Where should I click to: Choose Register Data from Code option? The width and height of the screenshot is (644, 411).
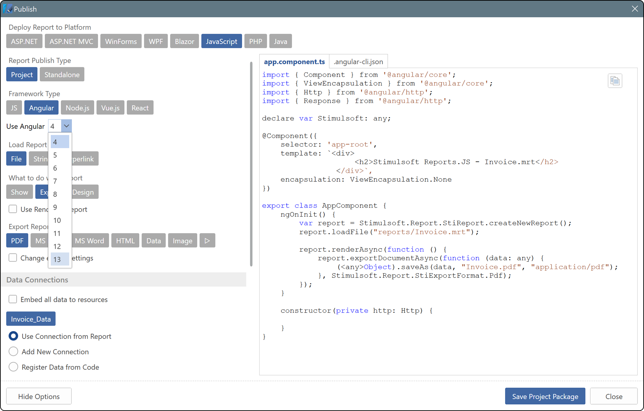(x=14, y=367)
